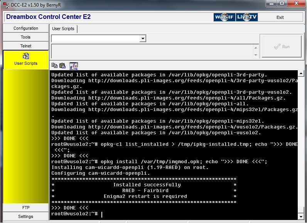Click the line ending 'openpli-vusolo2.'
Viewport: 307px width, 223px height.
coord(156,133)
